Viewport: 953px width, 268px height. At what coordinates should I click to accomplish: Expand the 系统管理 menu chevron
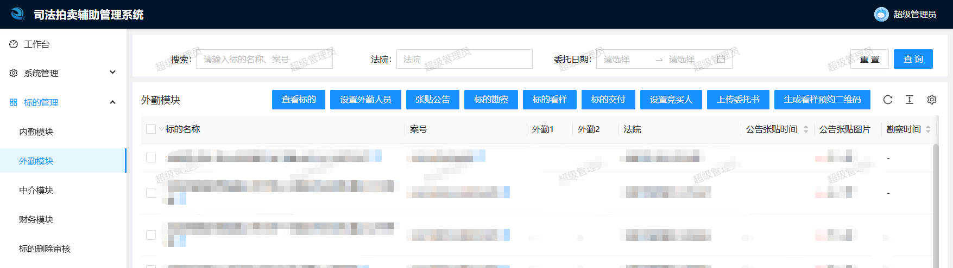[x=113, y=72]
